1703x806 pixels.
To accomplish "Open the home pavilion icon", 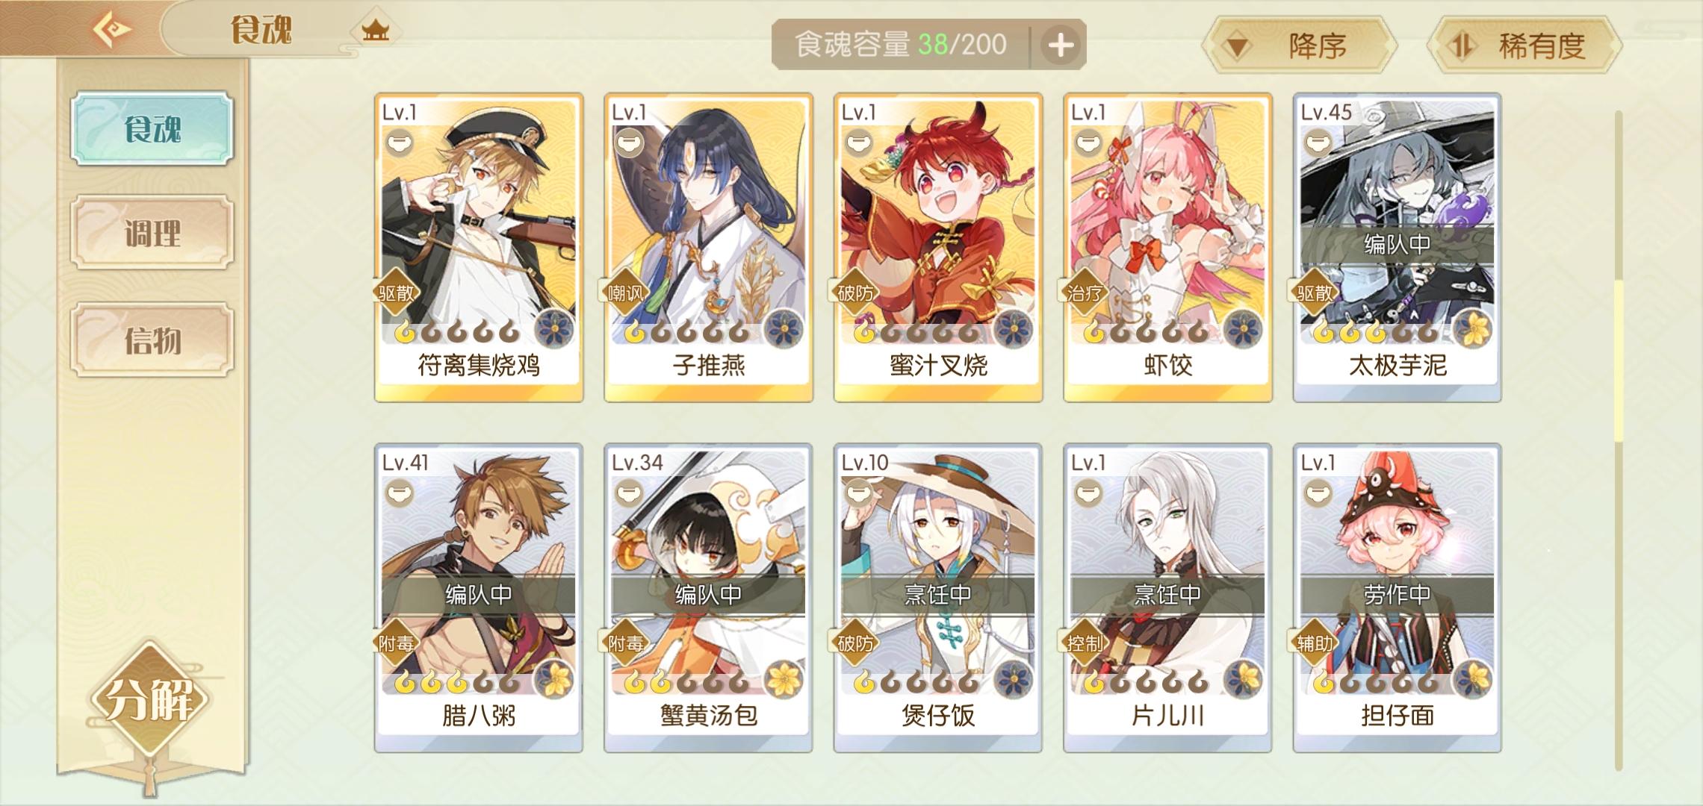I will [x=375, y=31].
